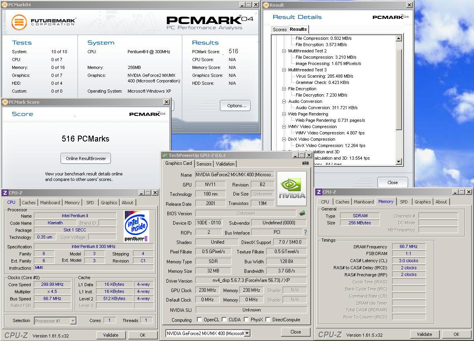Open Caches tab in left CPU-Z
Screen dimensions: 474x341
point(29,203)
